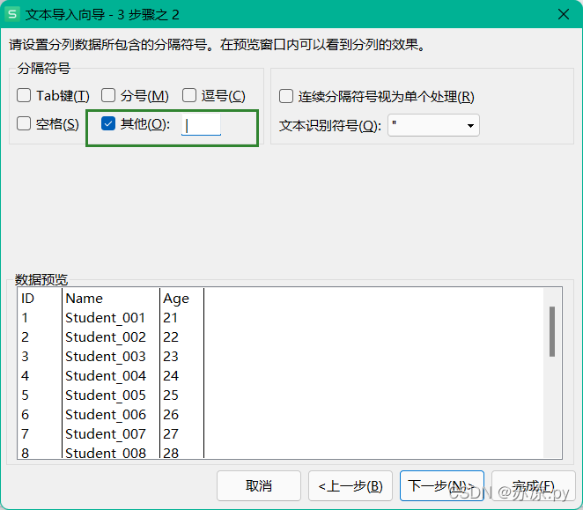Screen dimensions: 583x510
Task: Click Student_005 in the preview
Action: click(106, 395)
